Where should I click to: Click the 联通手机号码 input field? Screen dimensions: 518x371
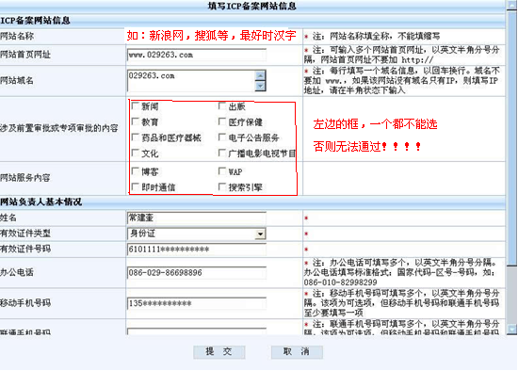pos(197,331)
